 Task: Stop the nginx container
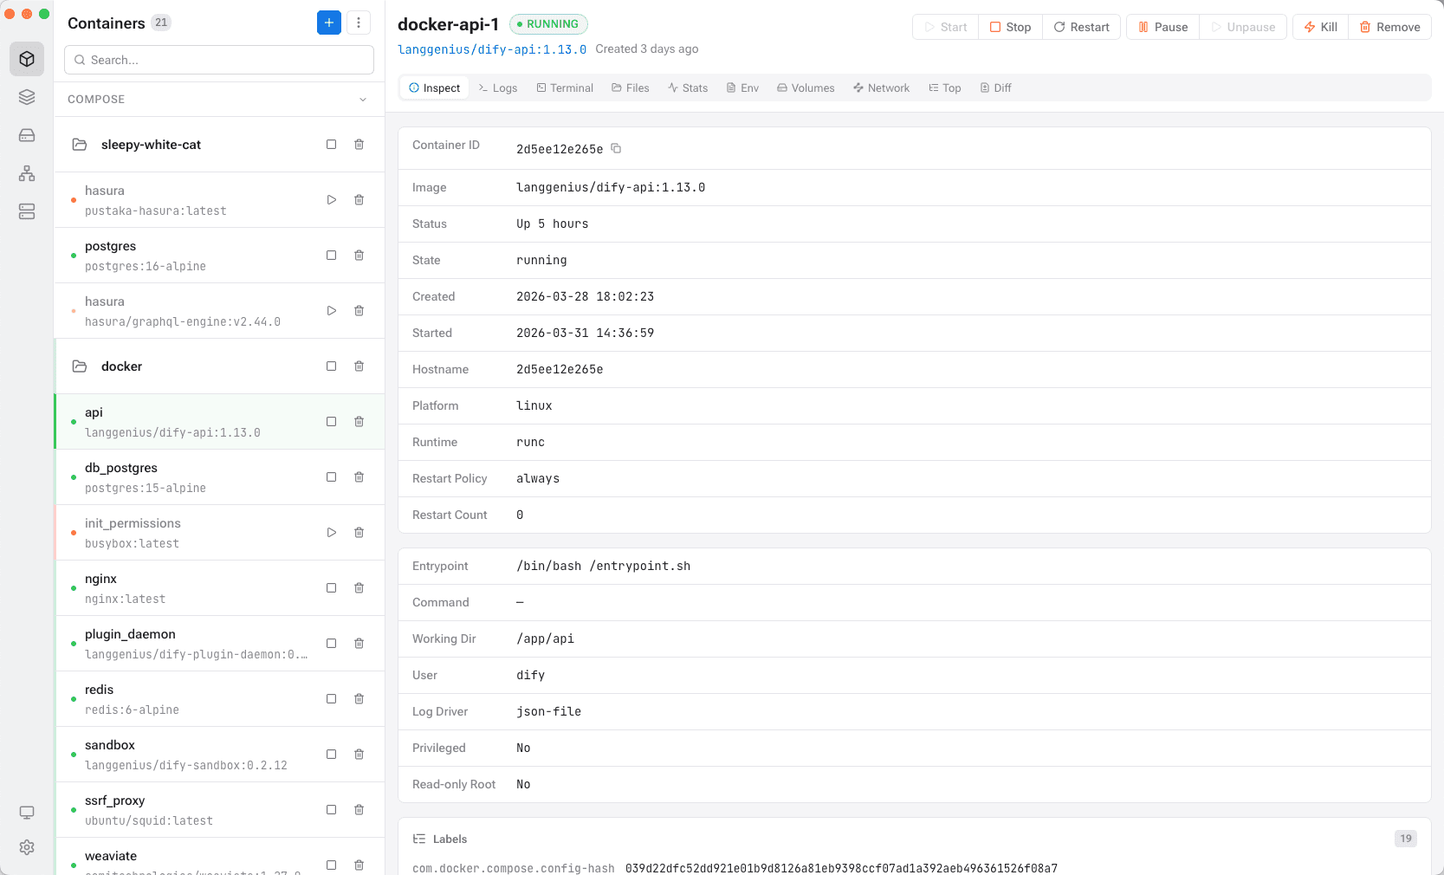tap(331, 588)
